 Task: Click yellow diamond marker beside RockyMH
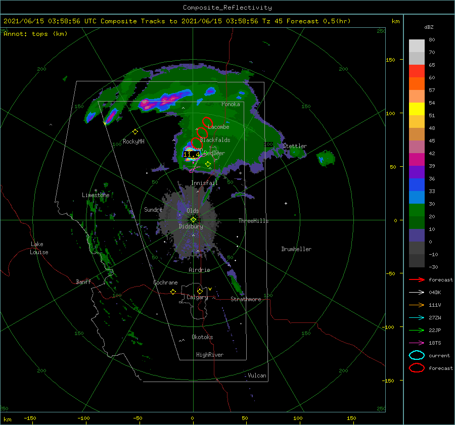[x=135, y=132]
